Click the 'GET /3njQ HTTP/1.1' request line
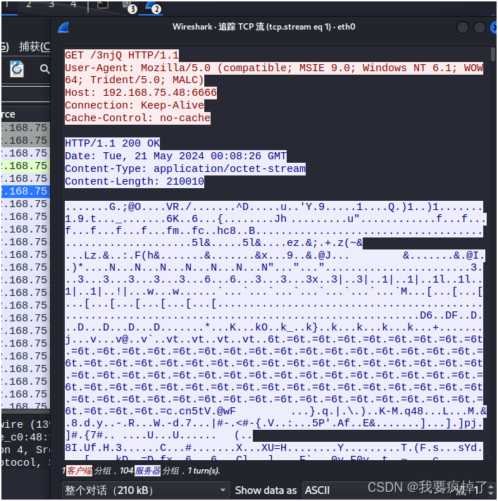The image size is (498, 501). tap(122, 55)
